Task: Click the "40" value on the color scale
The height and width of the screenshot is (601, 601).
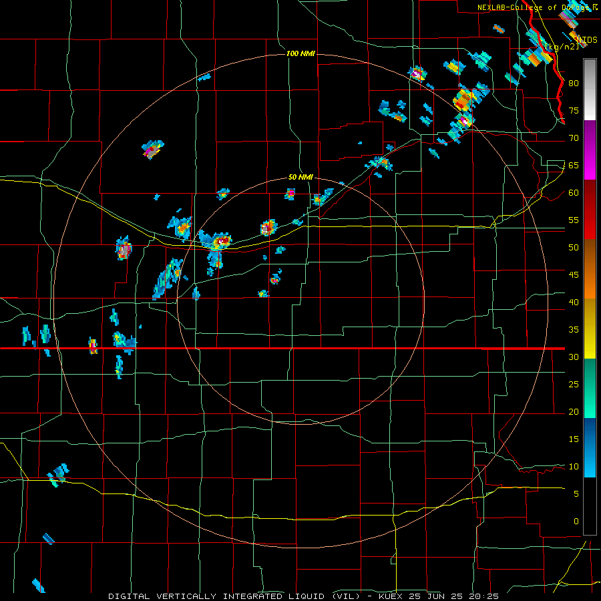Action: 574,302
